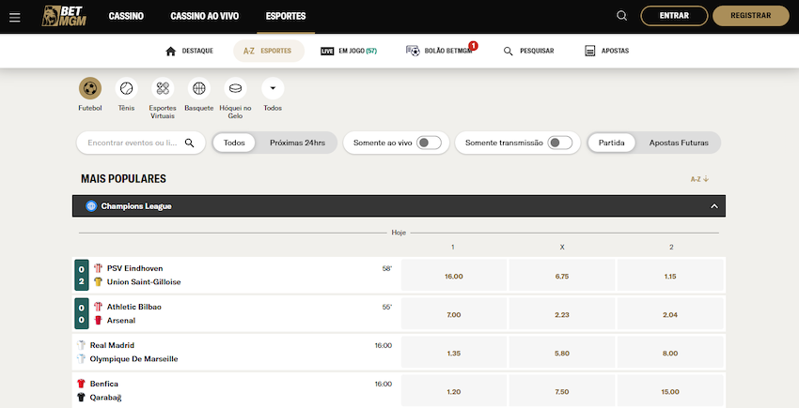Expand the Todos sports dropdown

[273, 88]
